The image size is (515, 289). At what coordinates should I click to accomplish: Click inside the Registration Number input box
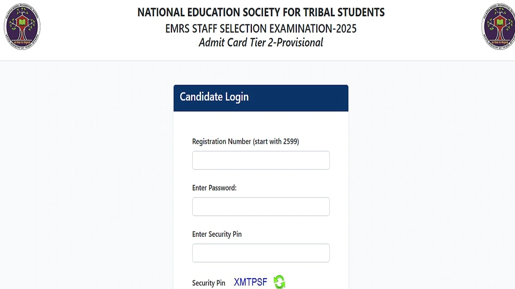[261, 160]
